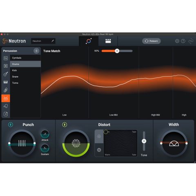Open settings via the gear icon
The width and height of the screenshot is (196, 196).
coord(177,41)
